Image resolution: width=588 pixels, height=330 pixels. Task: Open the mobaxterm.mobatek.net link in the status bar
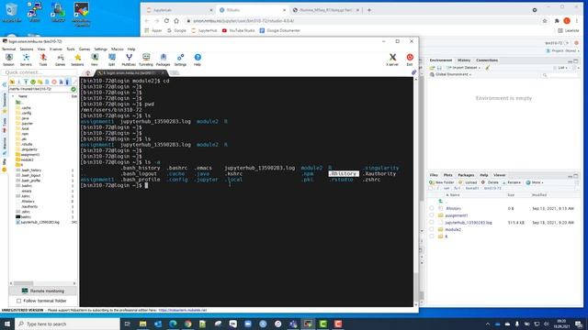[183, 310]
